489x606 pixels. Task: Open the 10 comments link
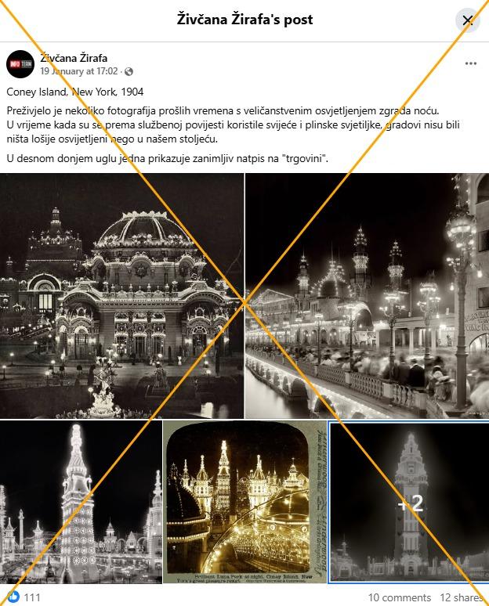tap(399, 597)
